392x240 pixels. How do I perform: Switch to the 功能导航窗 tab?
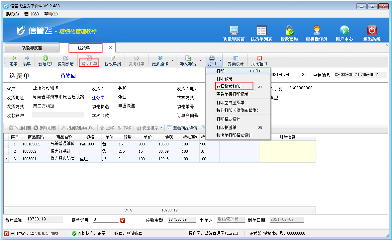coord(32,48)
